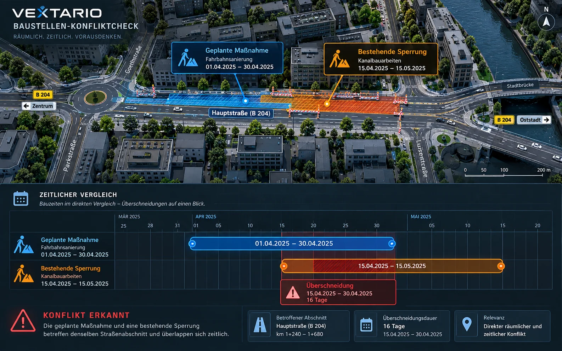Click the start handle of the orange Gantt bar
Image resolution: width=562 pixels, height=351 pixels.
(284, 266)
